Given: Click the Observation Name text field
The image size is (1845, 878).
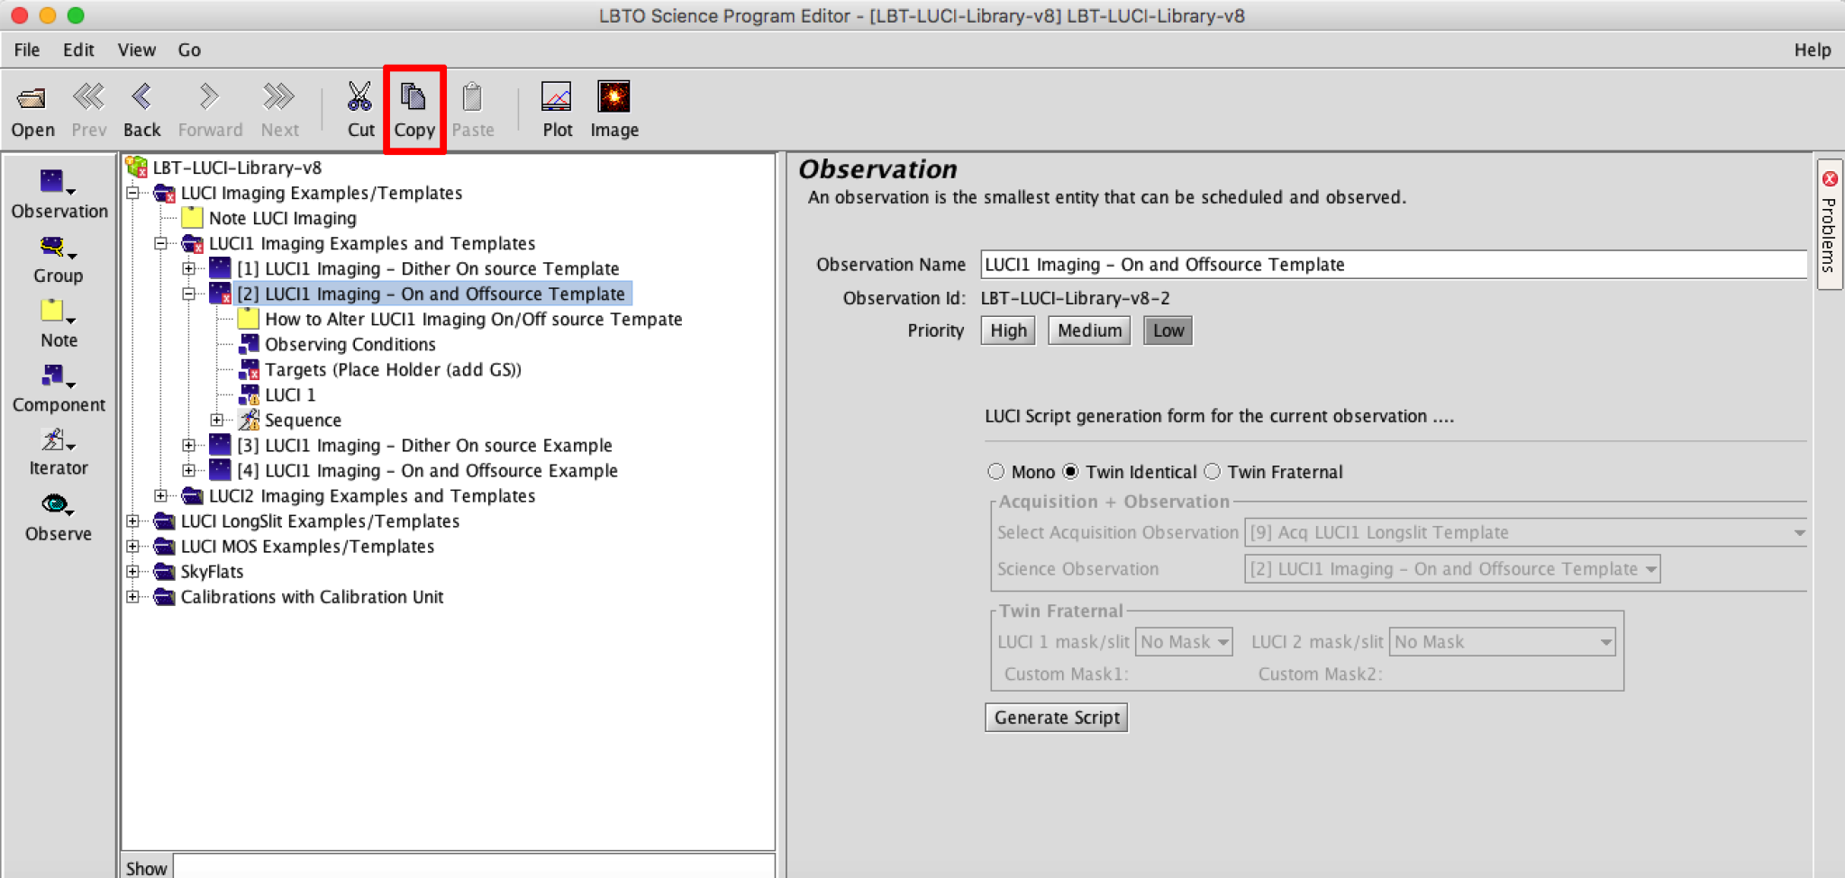Looking at the screenshot, I should click(x=1394, y=265).
